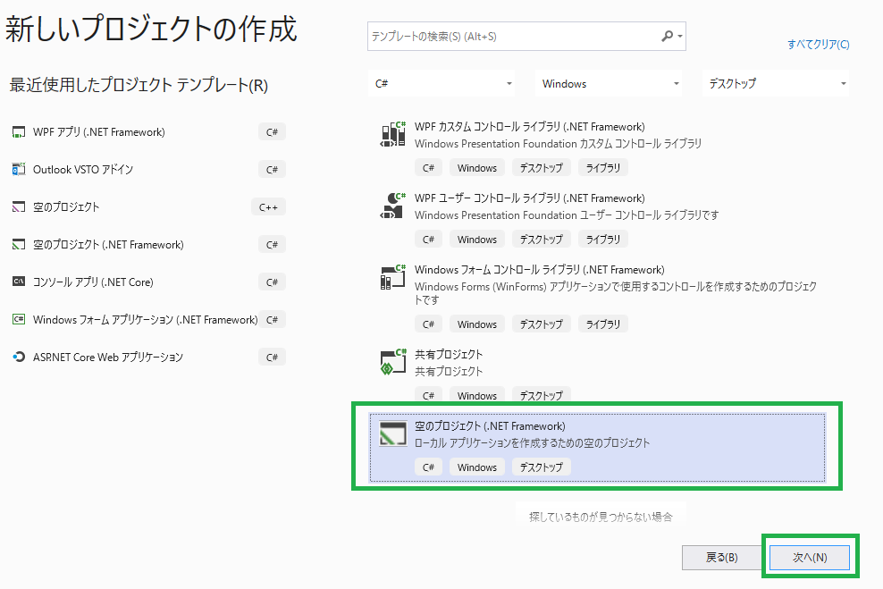This screenshot has width=883, height=589.
Task: Click the WPF アプリ template icon
Action: pos(19,132)
